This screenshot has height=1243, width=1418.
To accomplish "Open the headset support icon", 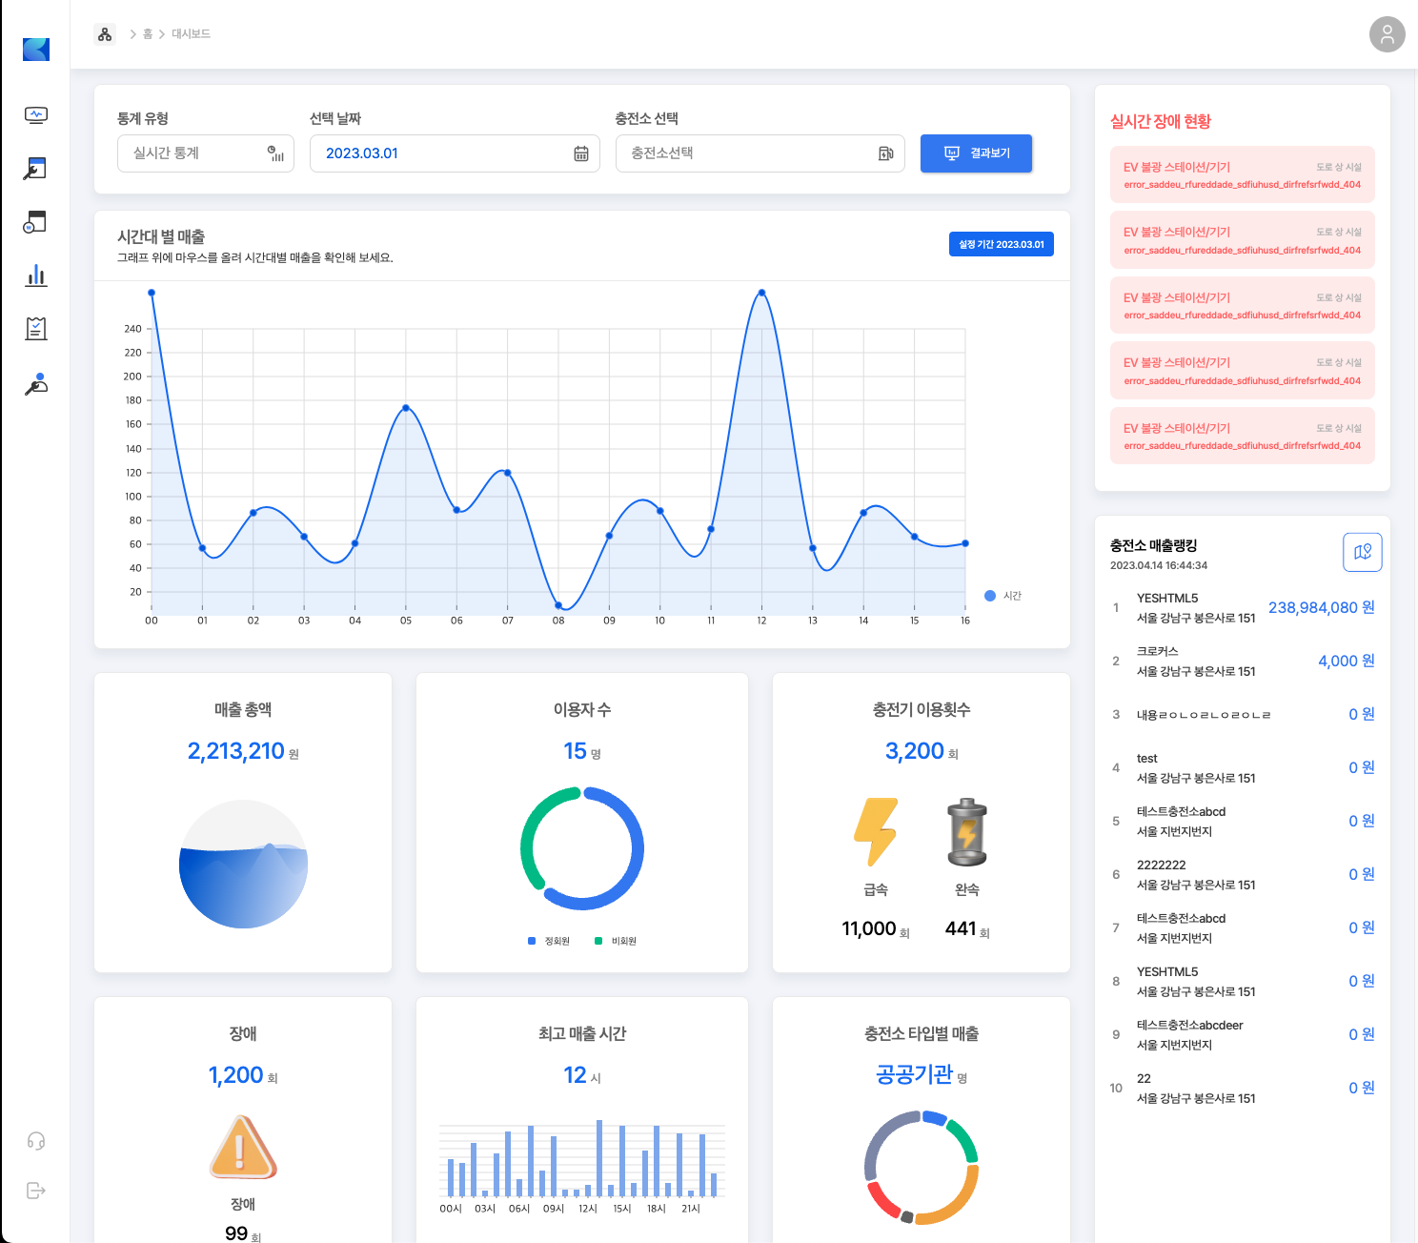I will pos(36,1141).
